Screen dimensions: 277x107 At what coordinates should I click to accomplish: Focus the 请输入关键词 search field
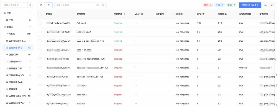coord(76,5)
